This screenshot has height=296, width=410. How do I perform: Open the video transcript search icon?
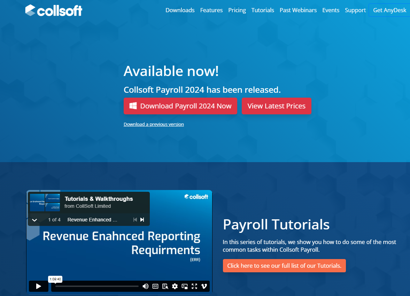pyautogui.click(x=165, y=286)
